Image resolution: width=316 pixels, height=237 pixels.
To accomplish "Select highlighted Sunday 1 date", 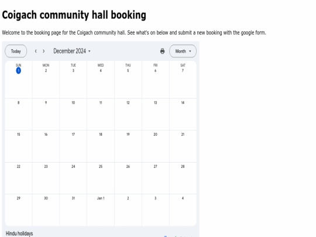I will tap(18, 71).
